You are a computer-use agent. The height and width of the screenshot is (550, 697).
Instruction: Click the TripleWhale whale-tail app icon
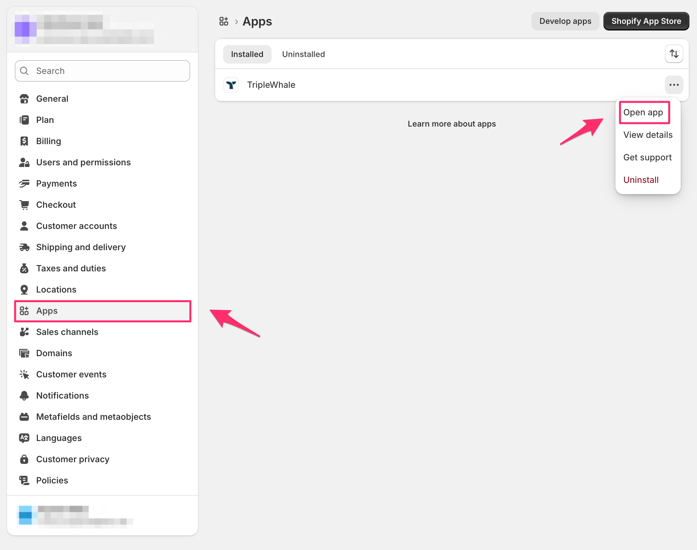[x=231, y=85]
